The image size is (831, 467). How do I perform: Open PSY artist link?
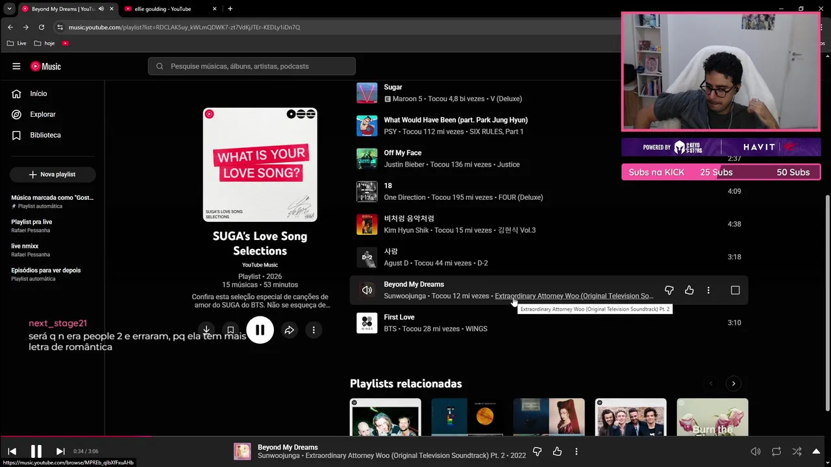click(x=390, y=132)
